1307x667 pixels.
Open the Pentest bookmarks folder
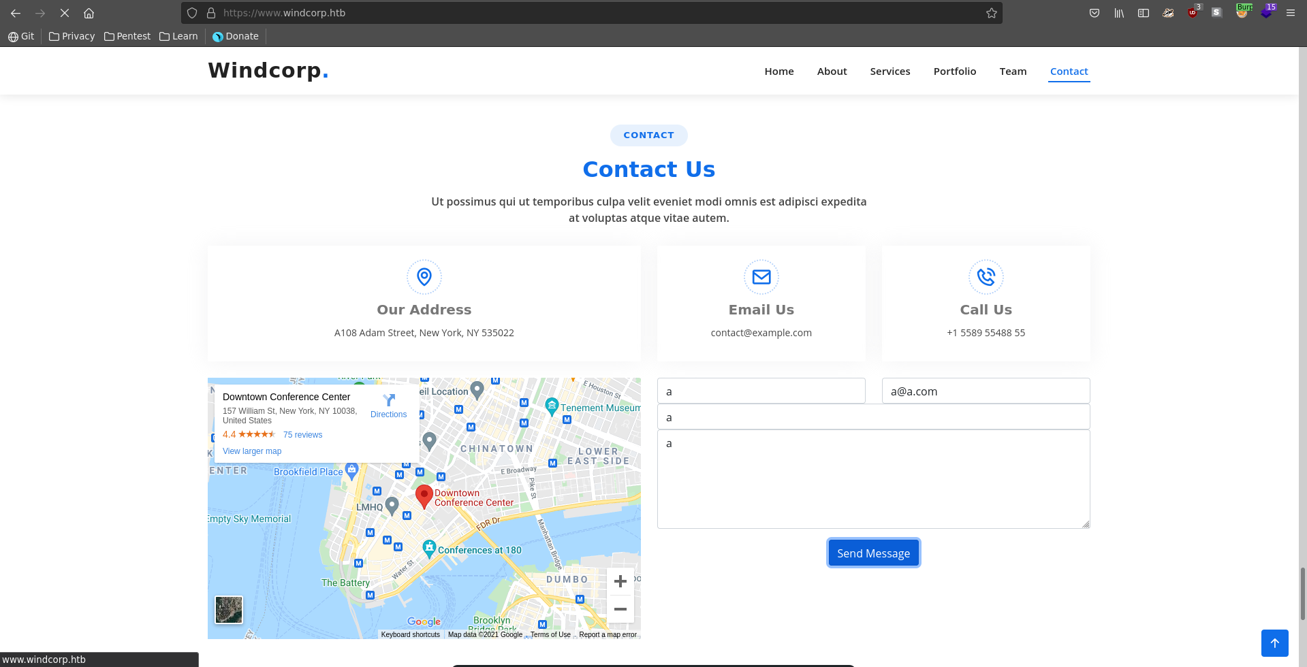click(127, 36)
